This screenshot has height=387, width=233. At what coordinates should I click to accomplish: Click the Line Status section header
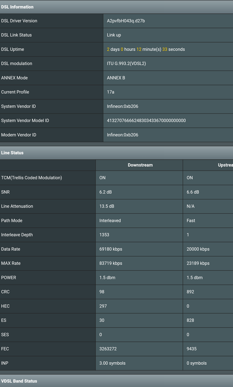[12, 153]
